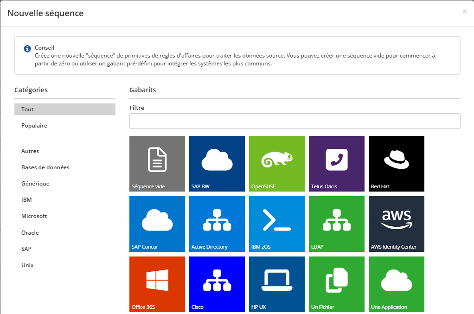The width and height of the screenshot is (474, 314).
Task: Switch to the Microsoft category
Action: (x=34, y=216)
